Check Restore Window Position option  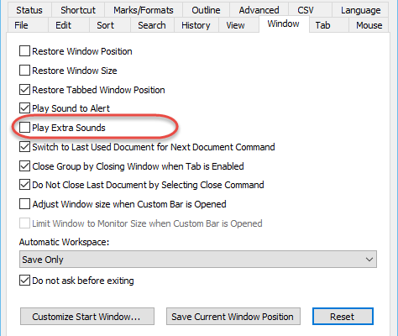tap(24, 51)
